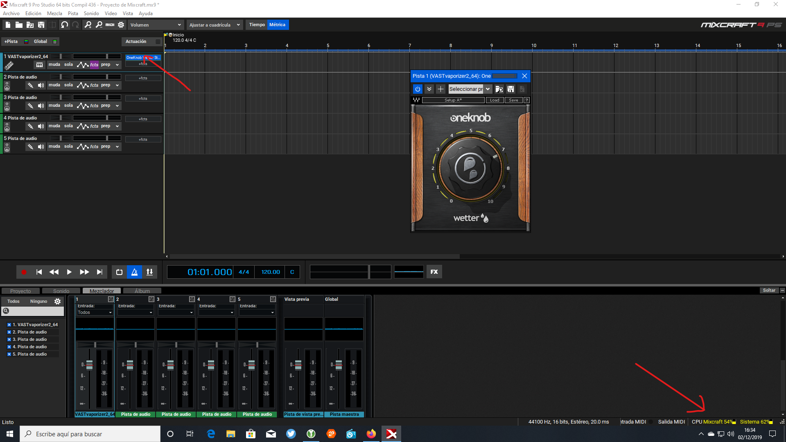Zoom in with the magnifier plus icon

[x=88, y=25]
